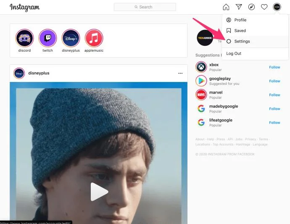The width and height of the screenshot is (290, 224).
Task: Open the Explore compass icon
Action: [x=251, y=7]
